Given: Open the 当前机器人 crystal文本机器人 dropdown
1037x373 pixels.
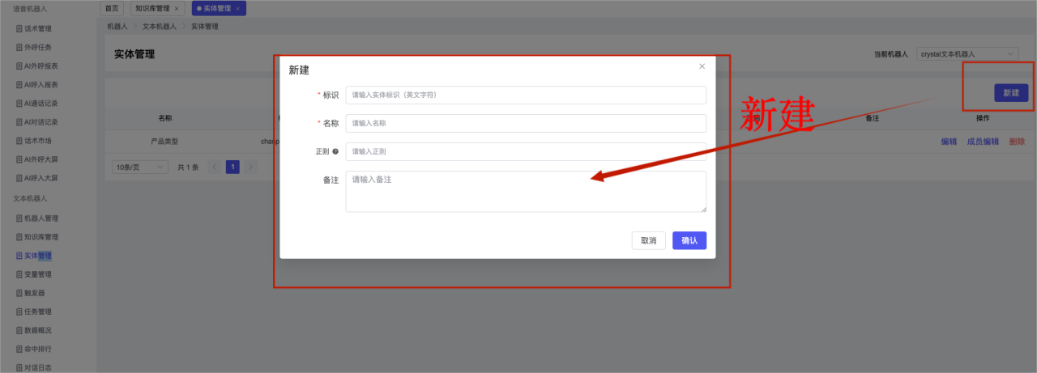Looking at the screenshot, I should pyautogui.click(x=967, y=54).
